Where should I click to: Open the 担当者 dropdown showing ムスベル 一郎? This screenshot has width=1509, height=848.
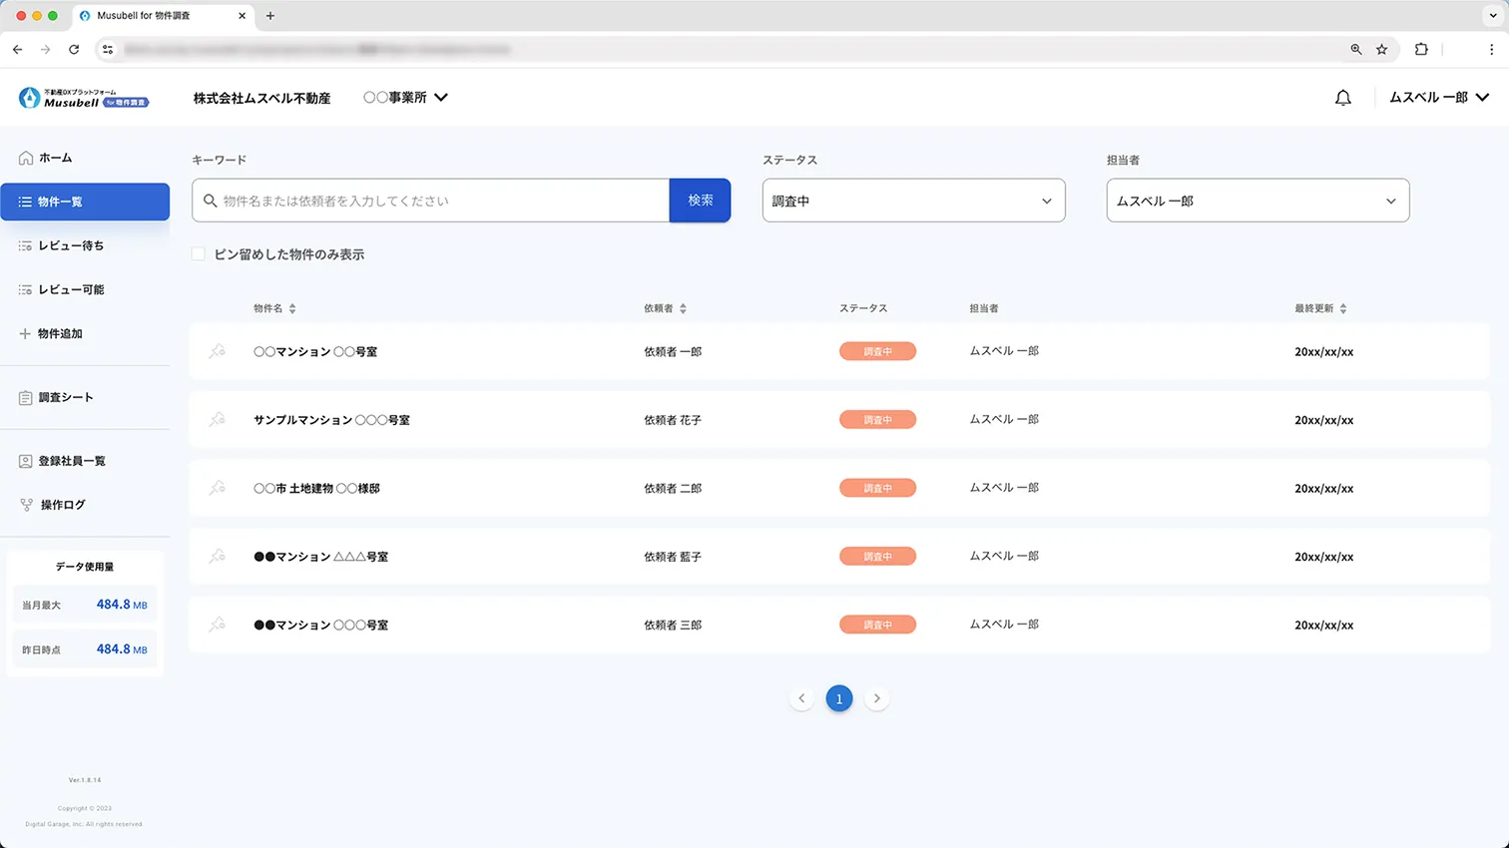pyautogui.click(x=1257, y=201)
